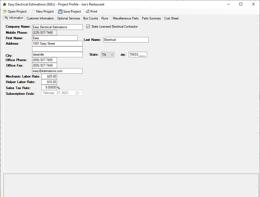View the Parts Summary tab
Viewport: 260px width, 197px height.
coord(152,18)
